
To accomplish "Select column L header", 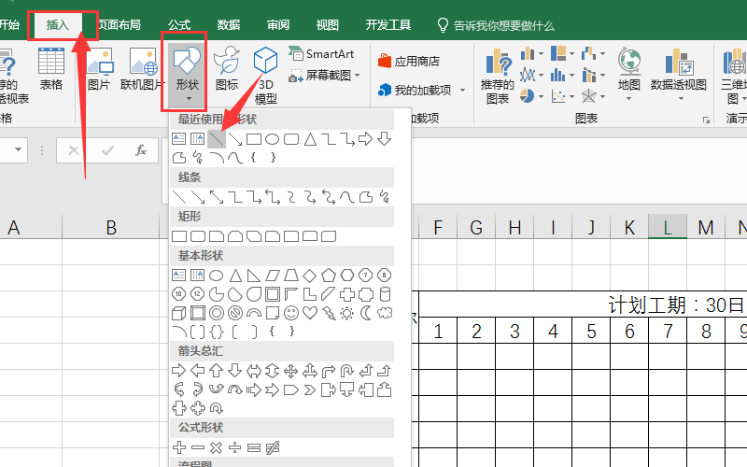I will (667, 227).
